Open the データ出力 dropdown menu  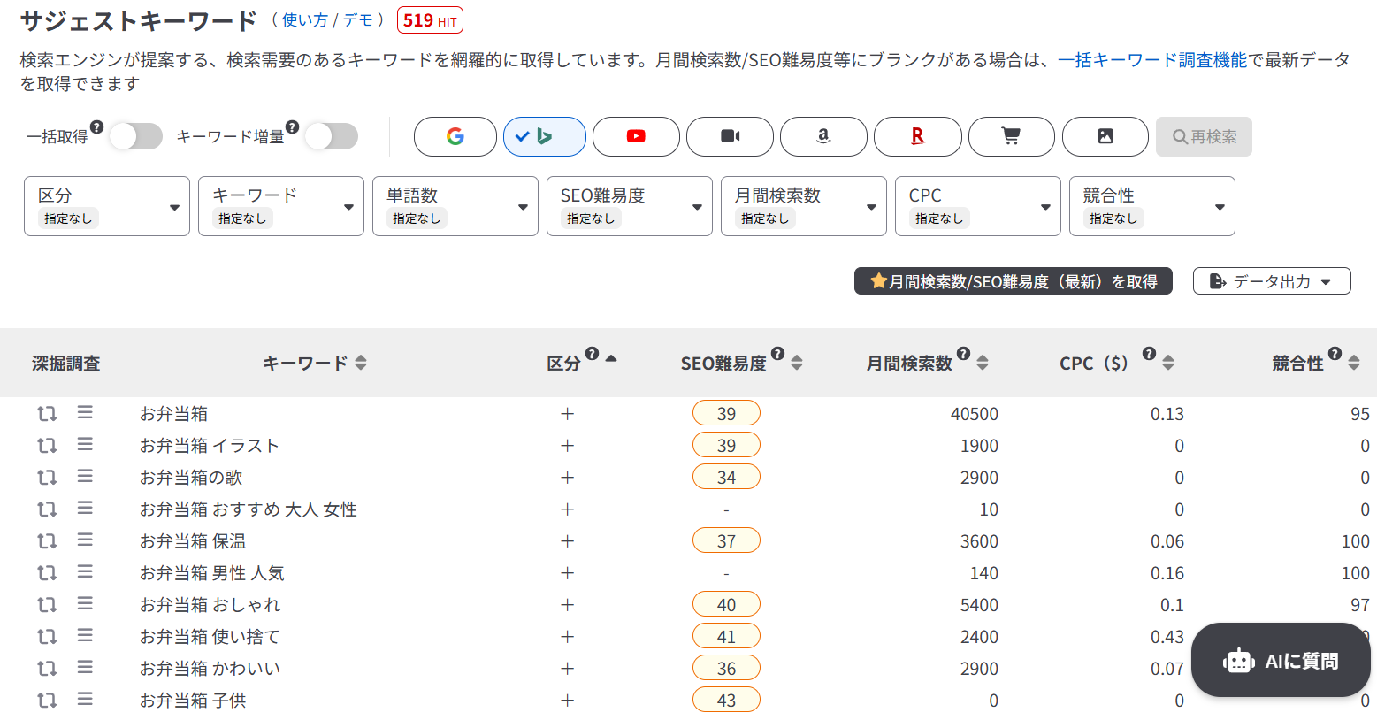point(1271,281)
